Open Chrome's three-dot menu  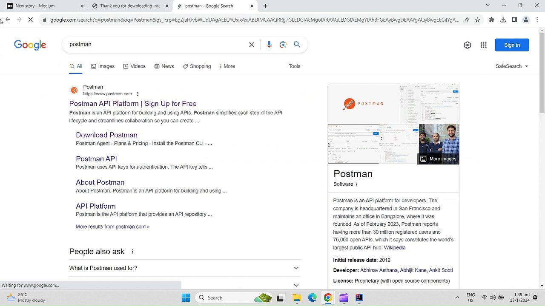click(537, 20)
